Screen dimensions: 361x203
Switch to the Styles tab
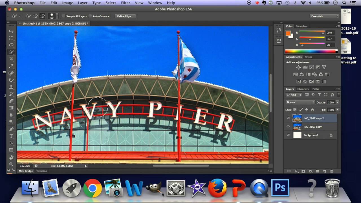point(309,57)
